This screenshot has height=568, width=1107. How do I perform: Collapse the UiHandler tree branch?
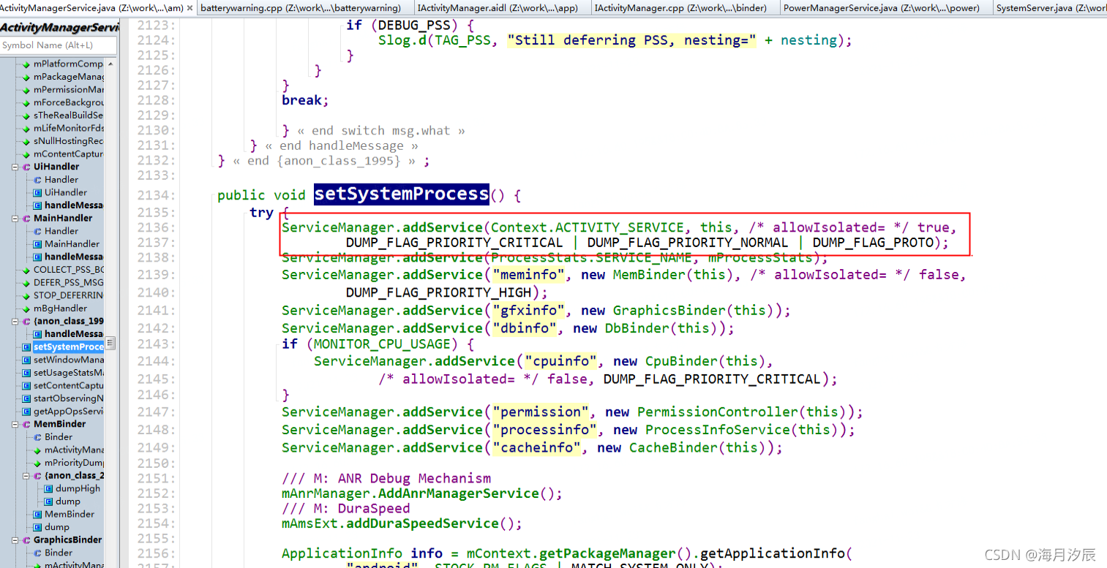pos(15,166)
